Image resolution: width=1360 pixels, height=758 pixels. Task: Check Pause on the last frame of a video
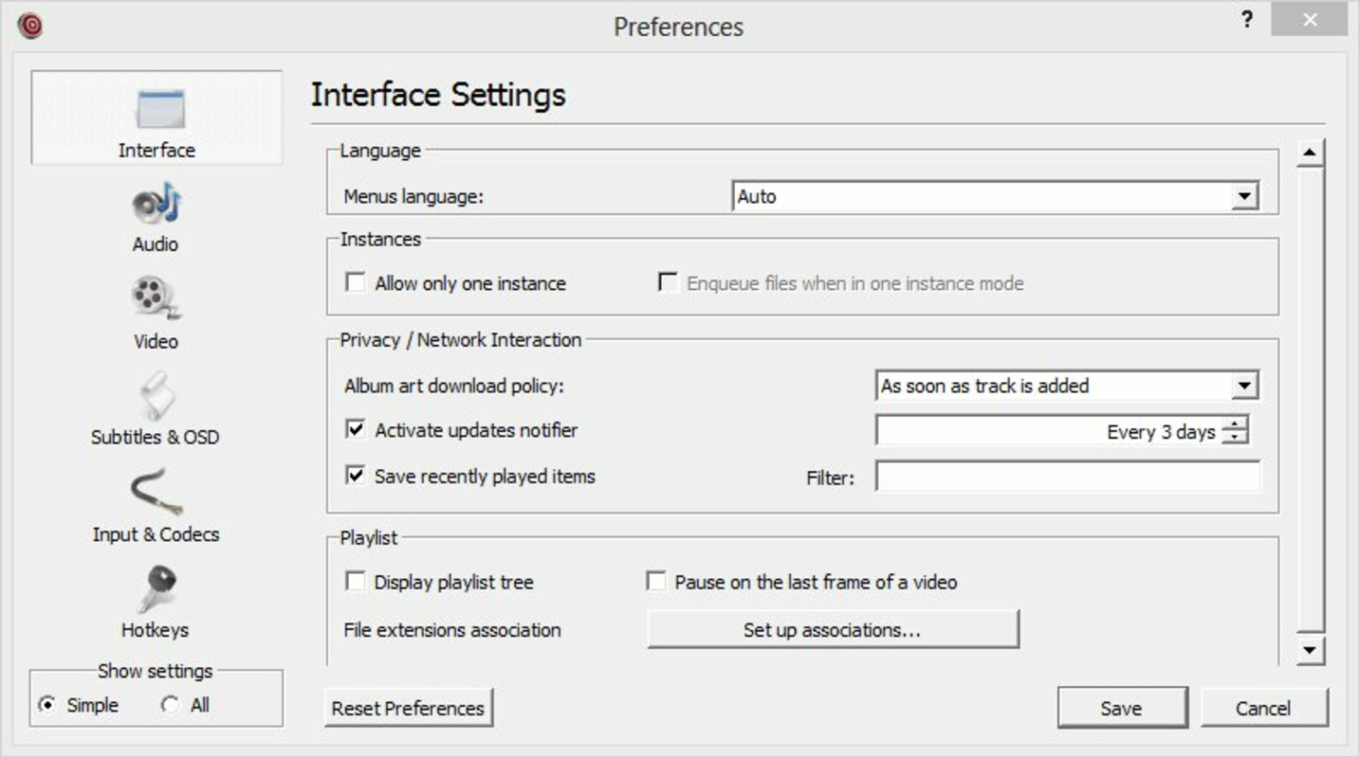(655, 581)
